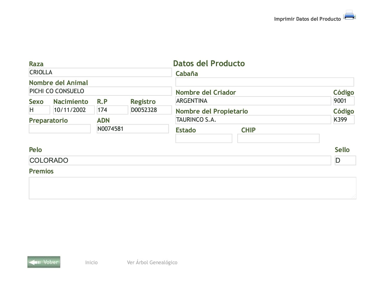377x288 pixels.
Task: Click the Criador Código field 9001
Action: [x=344, y=101]
